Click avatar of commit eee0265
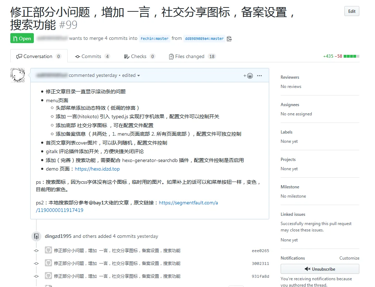Viewport: 375px width, 287px height. (x=48, y=250)
